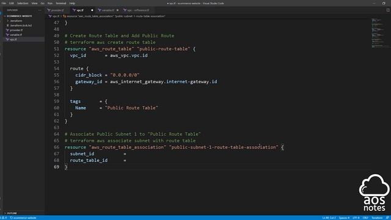The width and height of the screenshot is (391, 220).
Task: Click aws_vpc.vpc.id on line 52
Action: tap(129, 56)
